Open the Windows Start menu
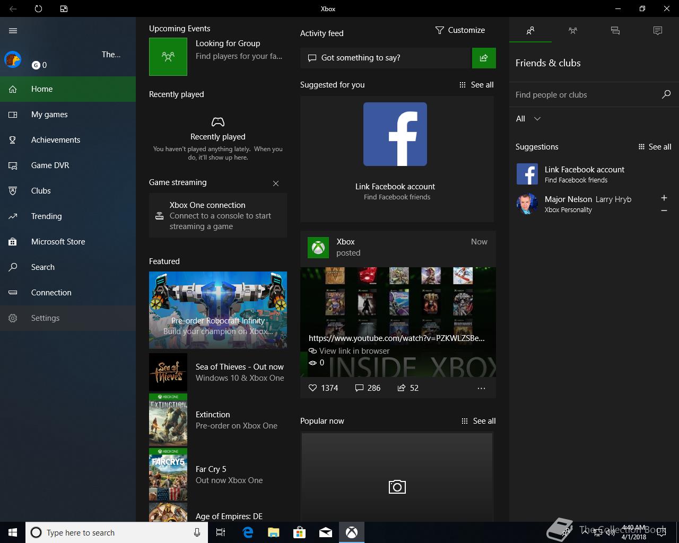 tap(13, 532)
